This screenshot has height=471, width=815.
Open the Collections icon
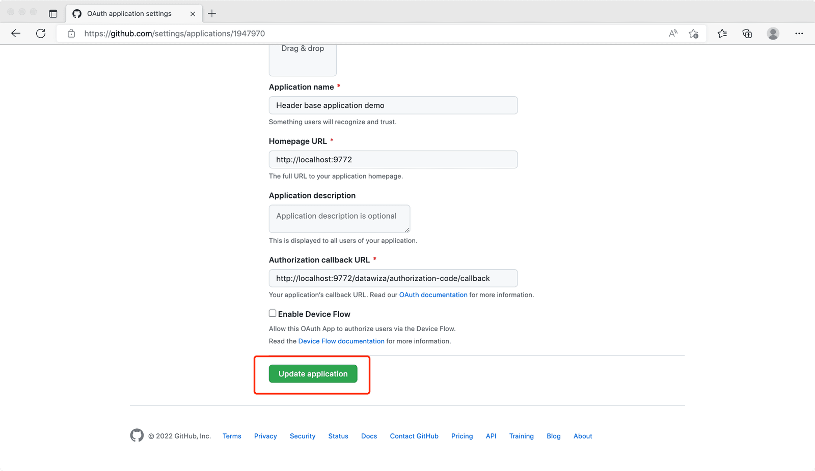[747, 34]
